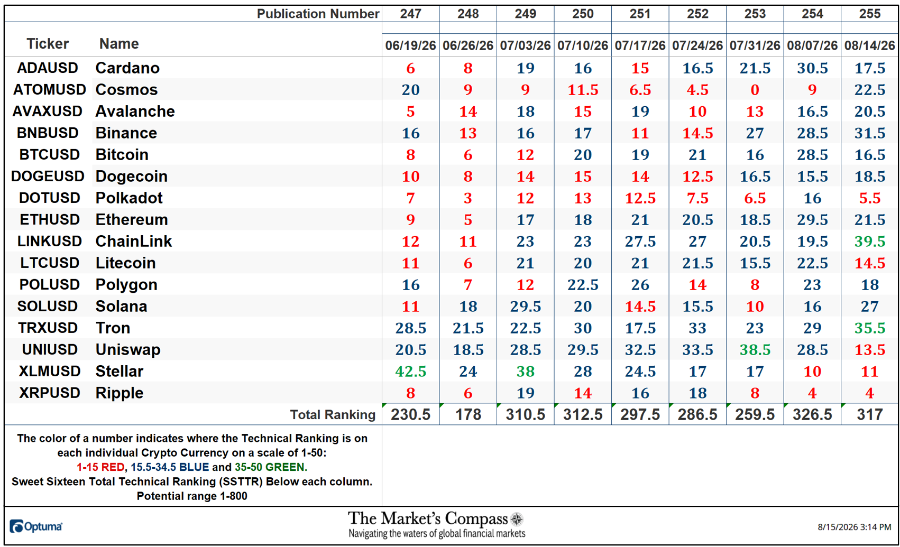Click the TRXUSD ticker

[x=48, y=328]
